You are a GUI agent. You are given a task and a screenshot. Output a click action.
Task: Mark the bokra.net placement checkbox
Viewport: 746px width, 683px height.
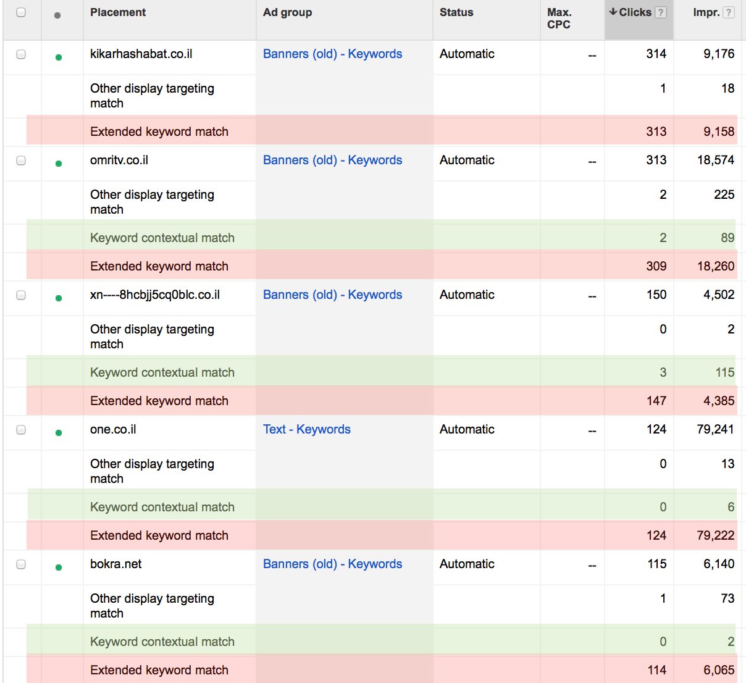click(21, 564)
